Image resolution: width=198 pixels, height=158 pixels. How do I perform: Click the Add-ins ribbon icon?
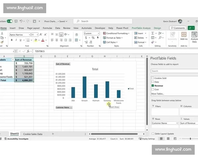tap(183, 36)
